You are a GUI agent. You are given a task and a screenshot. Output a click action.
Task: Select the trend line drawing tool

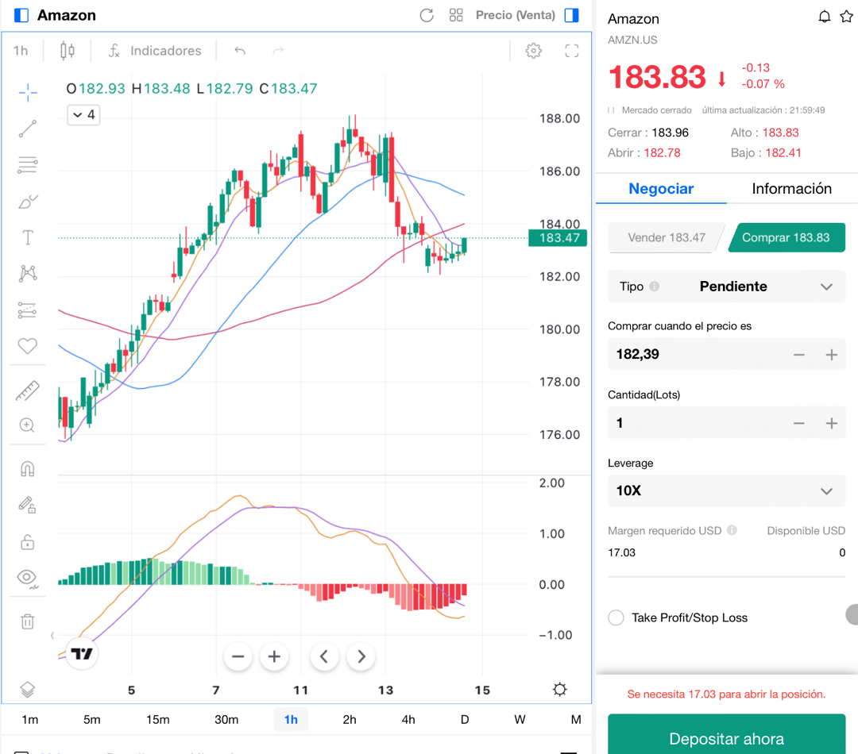pyautogui.click(x=28, y=129)
